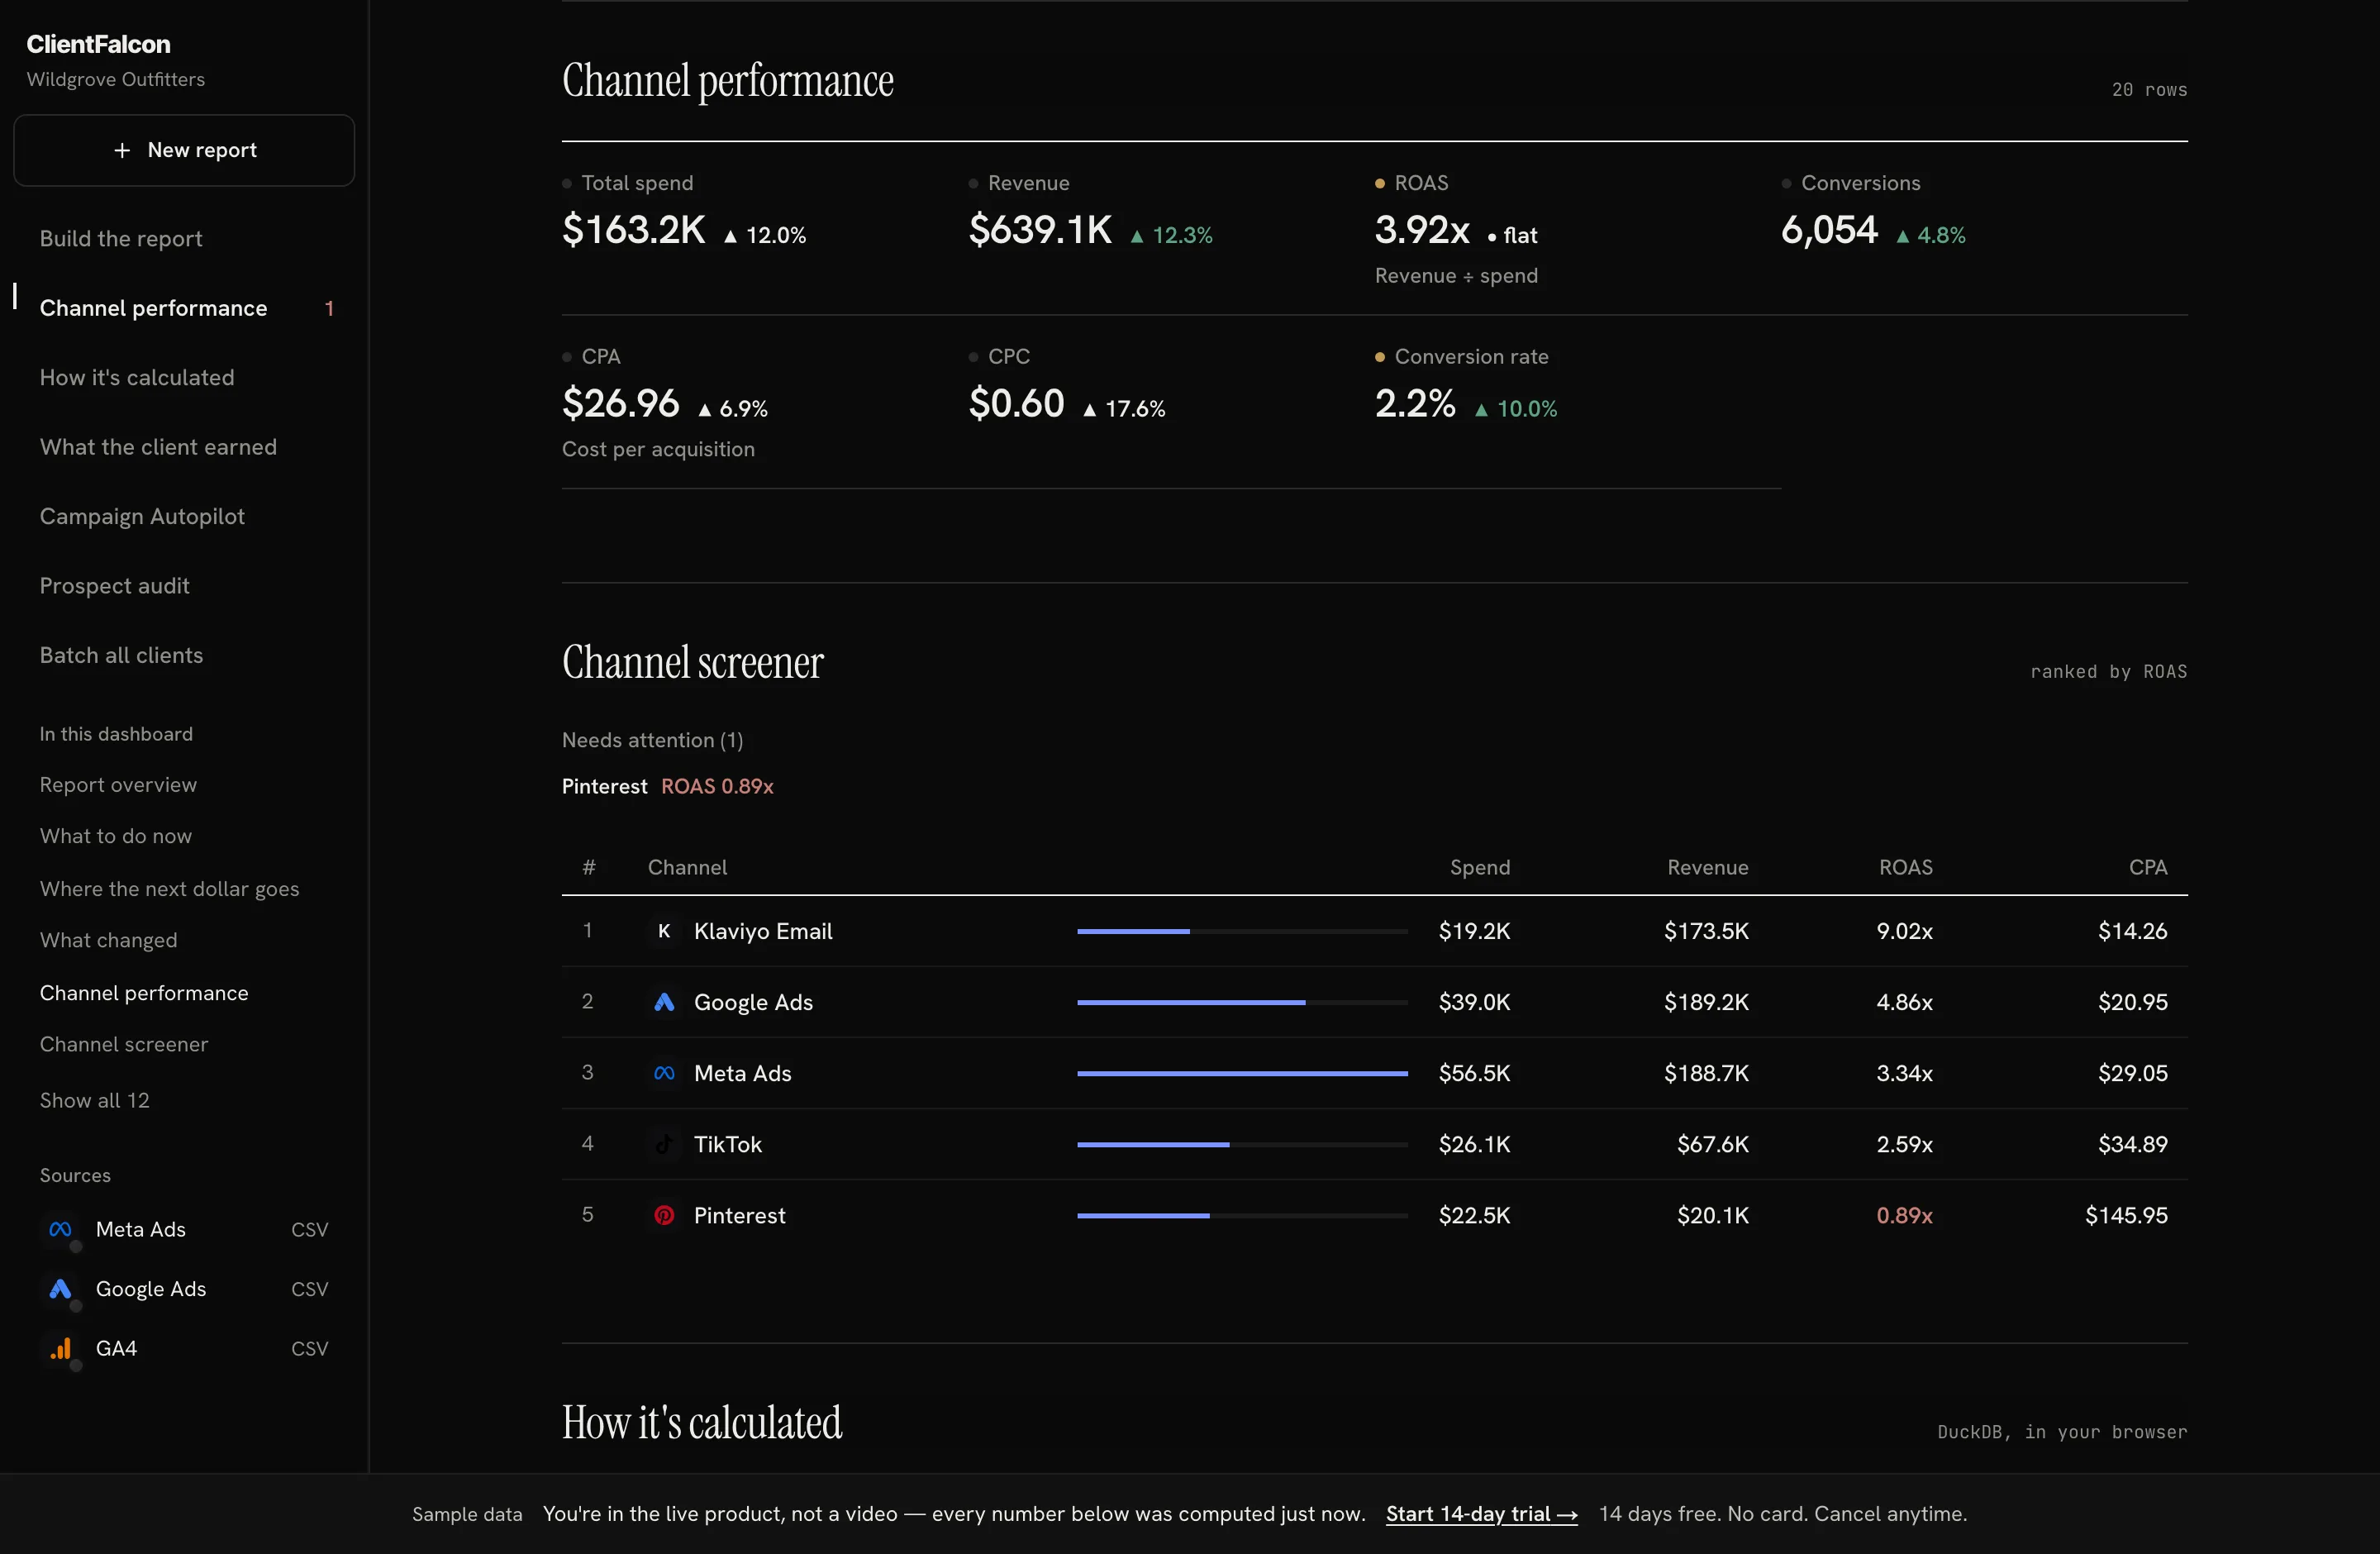The width and height of the screenshot is (2380, 1554).
Task: Click GA4 CSV label in Sources
Action: click(x=309, y=1348)
